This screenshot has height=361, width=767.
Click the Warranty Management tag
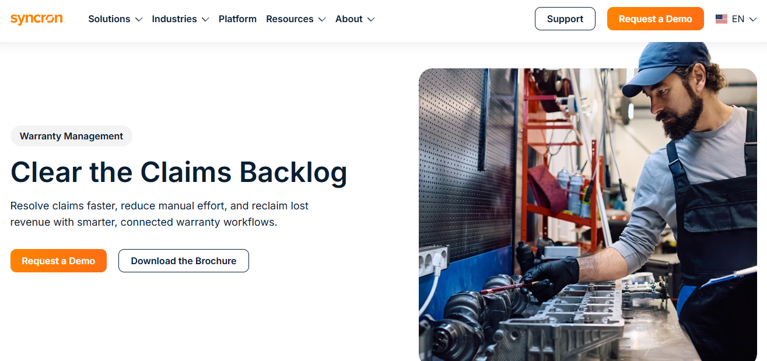pyautogui.click(x=71, y=136)
